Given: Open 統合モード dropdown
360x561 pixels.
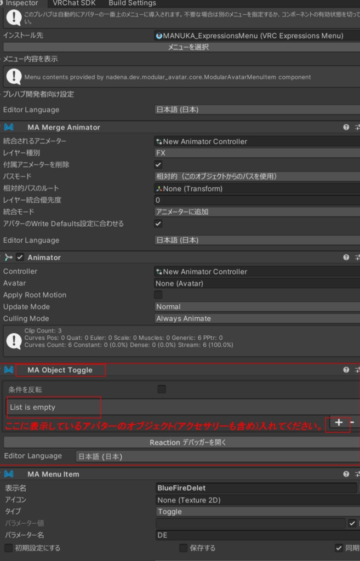Looking at the screenshot, I should click(x=257, y=212).
